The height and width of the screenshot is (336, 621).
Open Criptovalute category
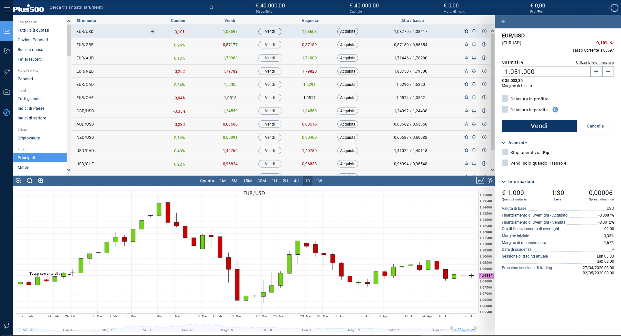(29, 138)
